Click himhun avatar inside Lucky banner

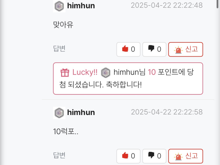(x=106, y=73)
